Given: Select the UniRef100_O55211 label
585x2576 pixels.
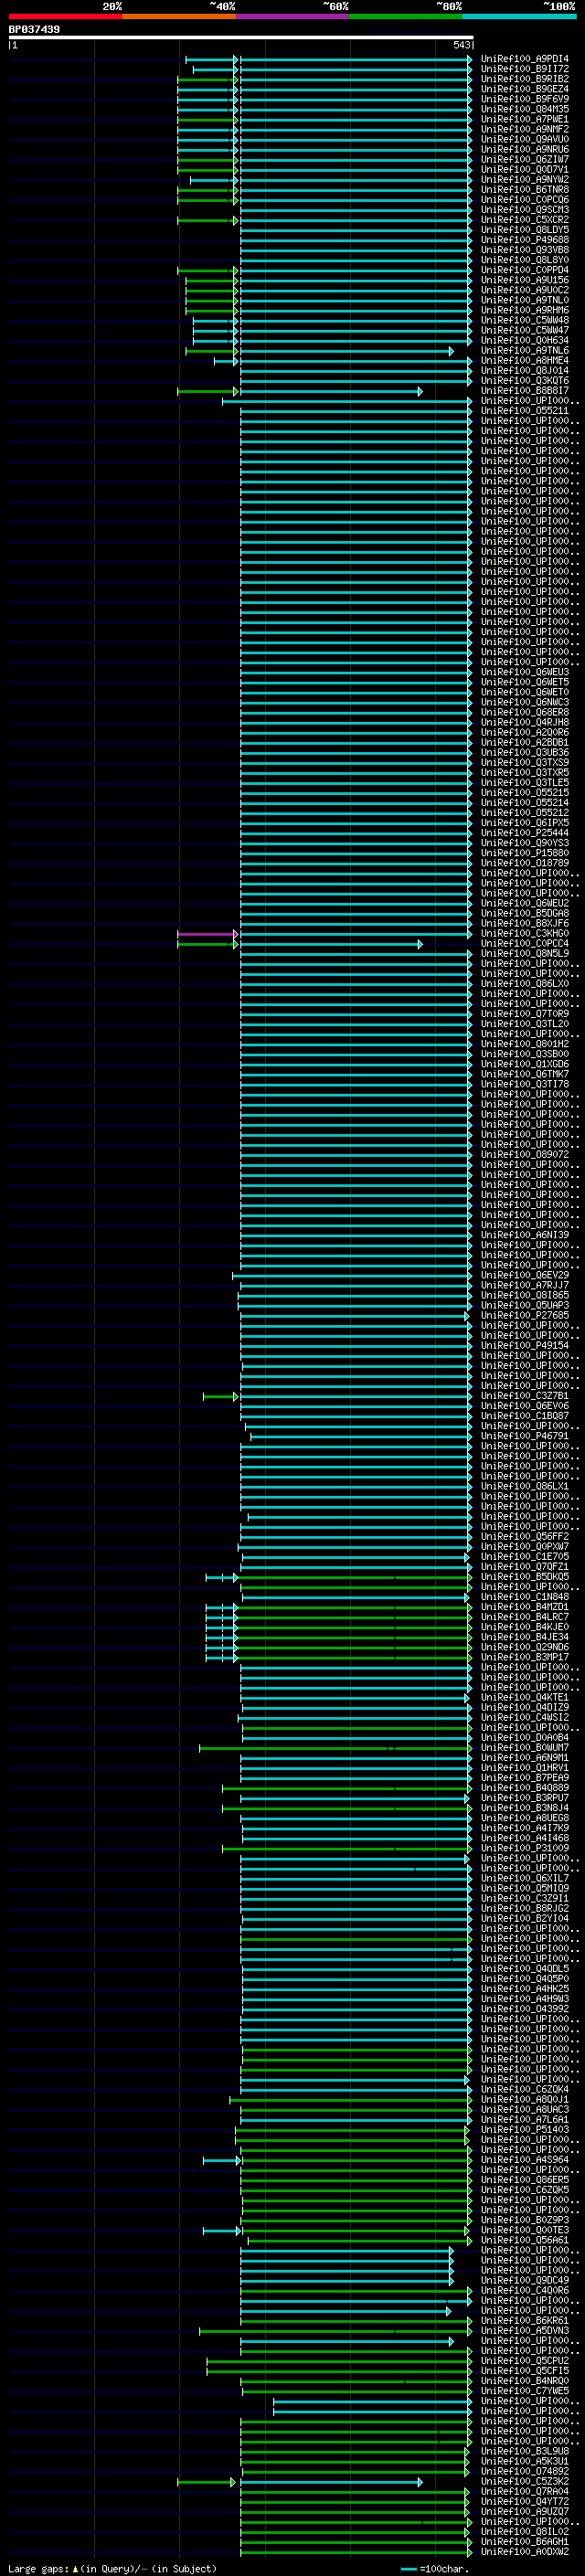Looking at the screenshot, I should pos(524,410).
